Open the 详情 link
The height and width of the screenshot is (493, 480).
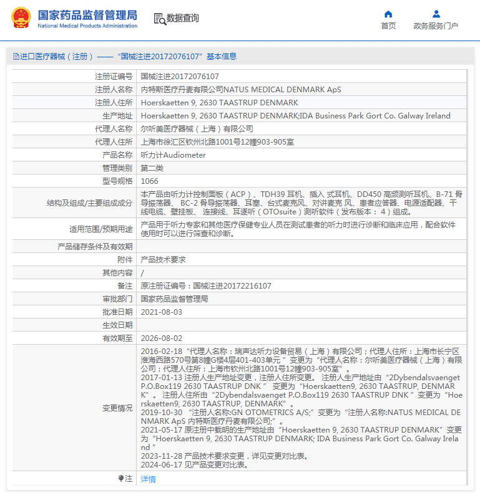[x=148, y=479]
